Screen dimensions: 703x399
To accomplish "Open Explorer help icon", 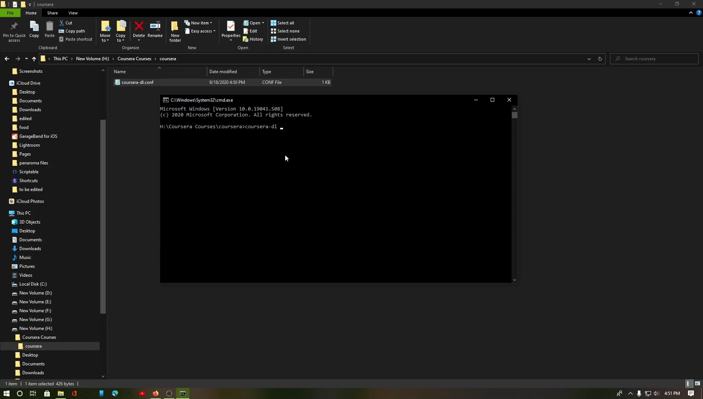I will (x=699, y=13).
